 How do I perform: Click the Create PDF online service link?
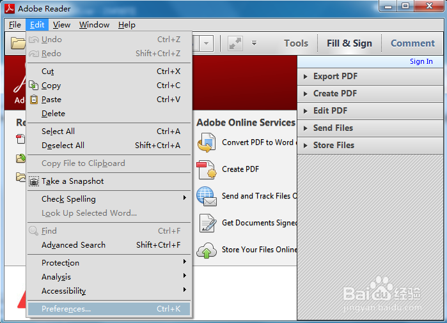pyautogui.click(x=240, y=169)
